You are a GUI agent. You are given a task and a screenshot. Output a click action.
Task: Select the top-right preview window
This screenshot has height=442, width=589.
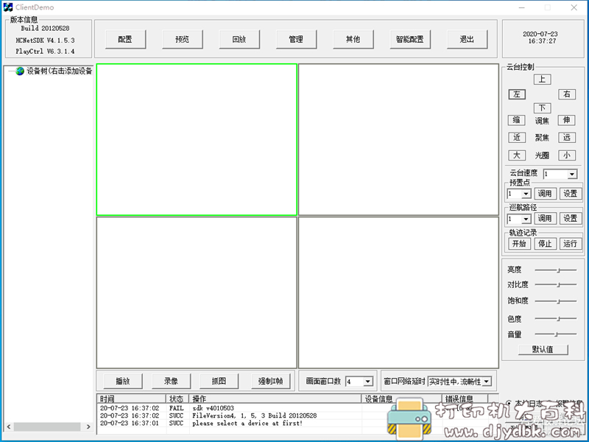tap(398, 139)
